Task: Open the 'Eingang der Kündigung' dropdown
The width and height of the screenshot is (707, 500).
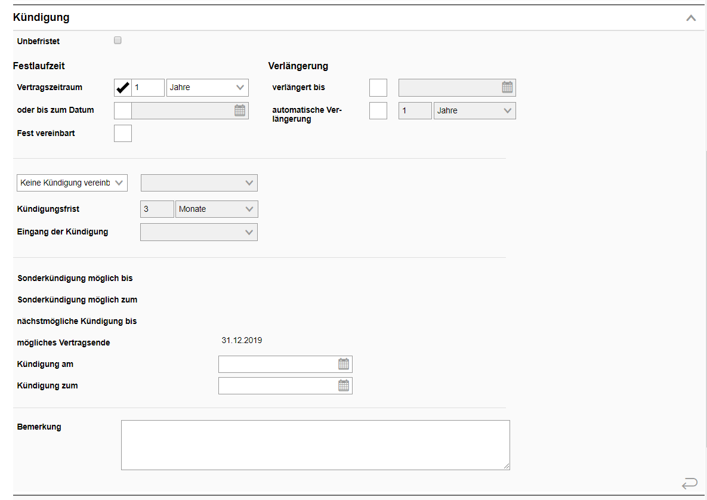Action: 199,232
